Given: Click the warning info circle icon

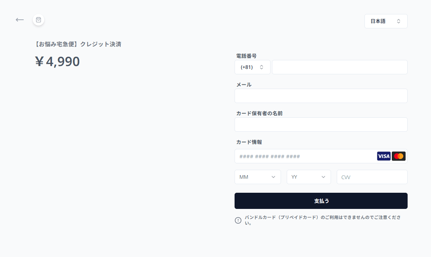Looking at the screenshot, I should pyautogui.click(x=238, y=220).
